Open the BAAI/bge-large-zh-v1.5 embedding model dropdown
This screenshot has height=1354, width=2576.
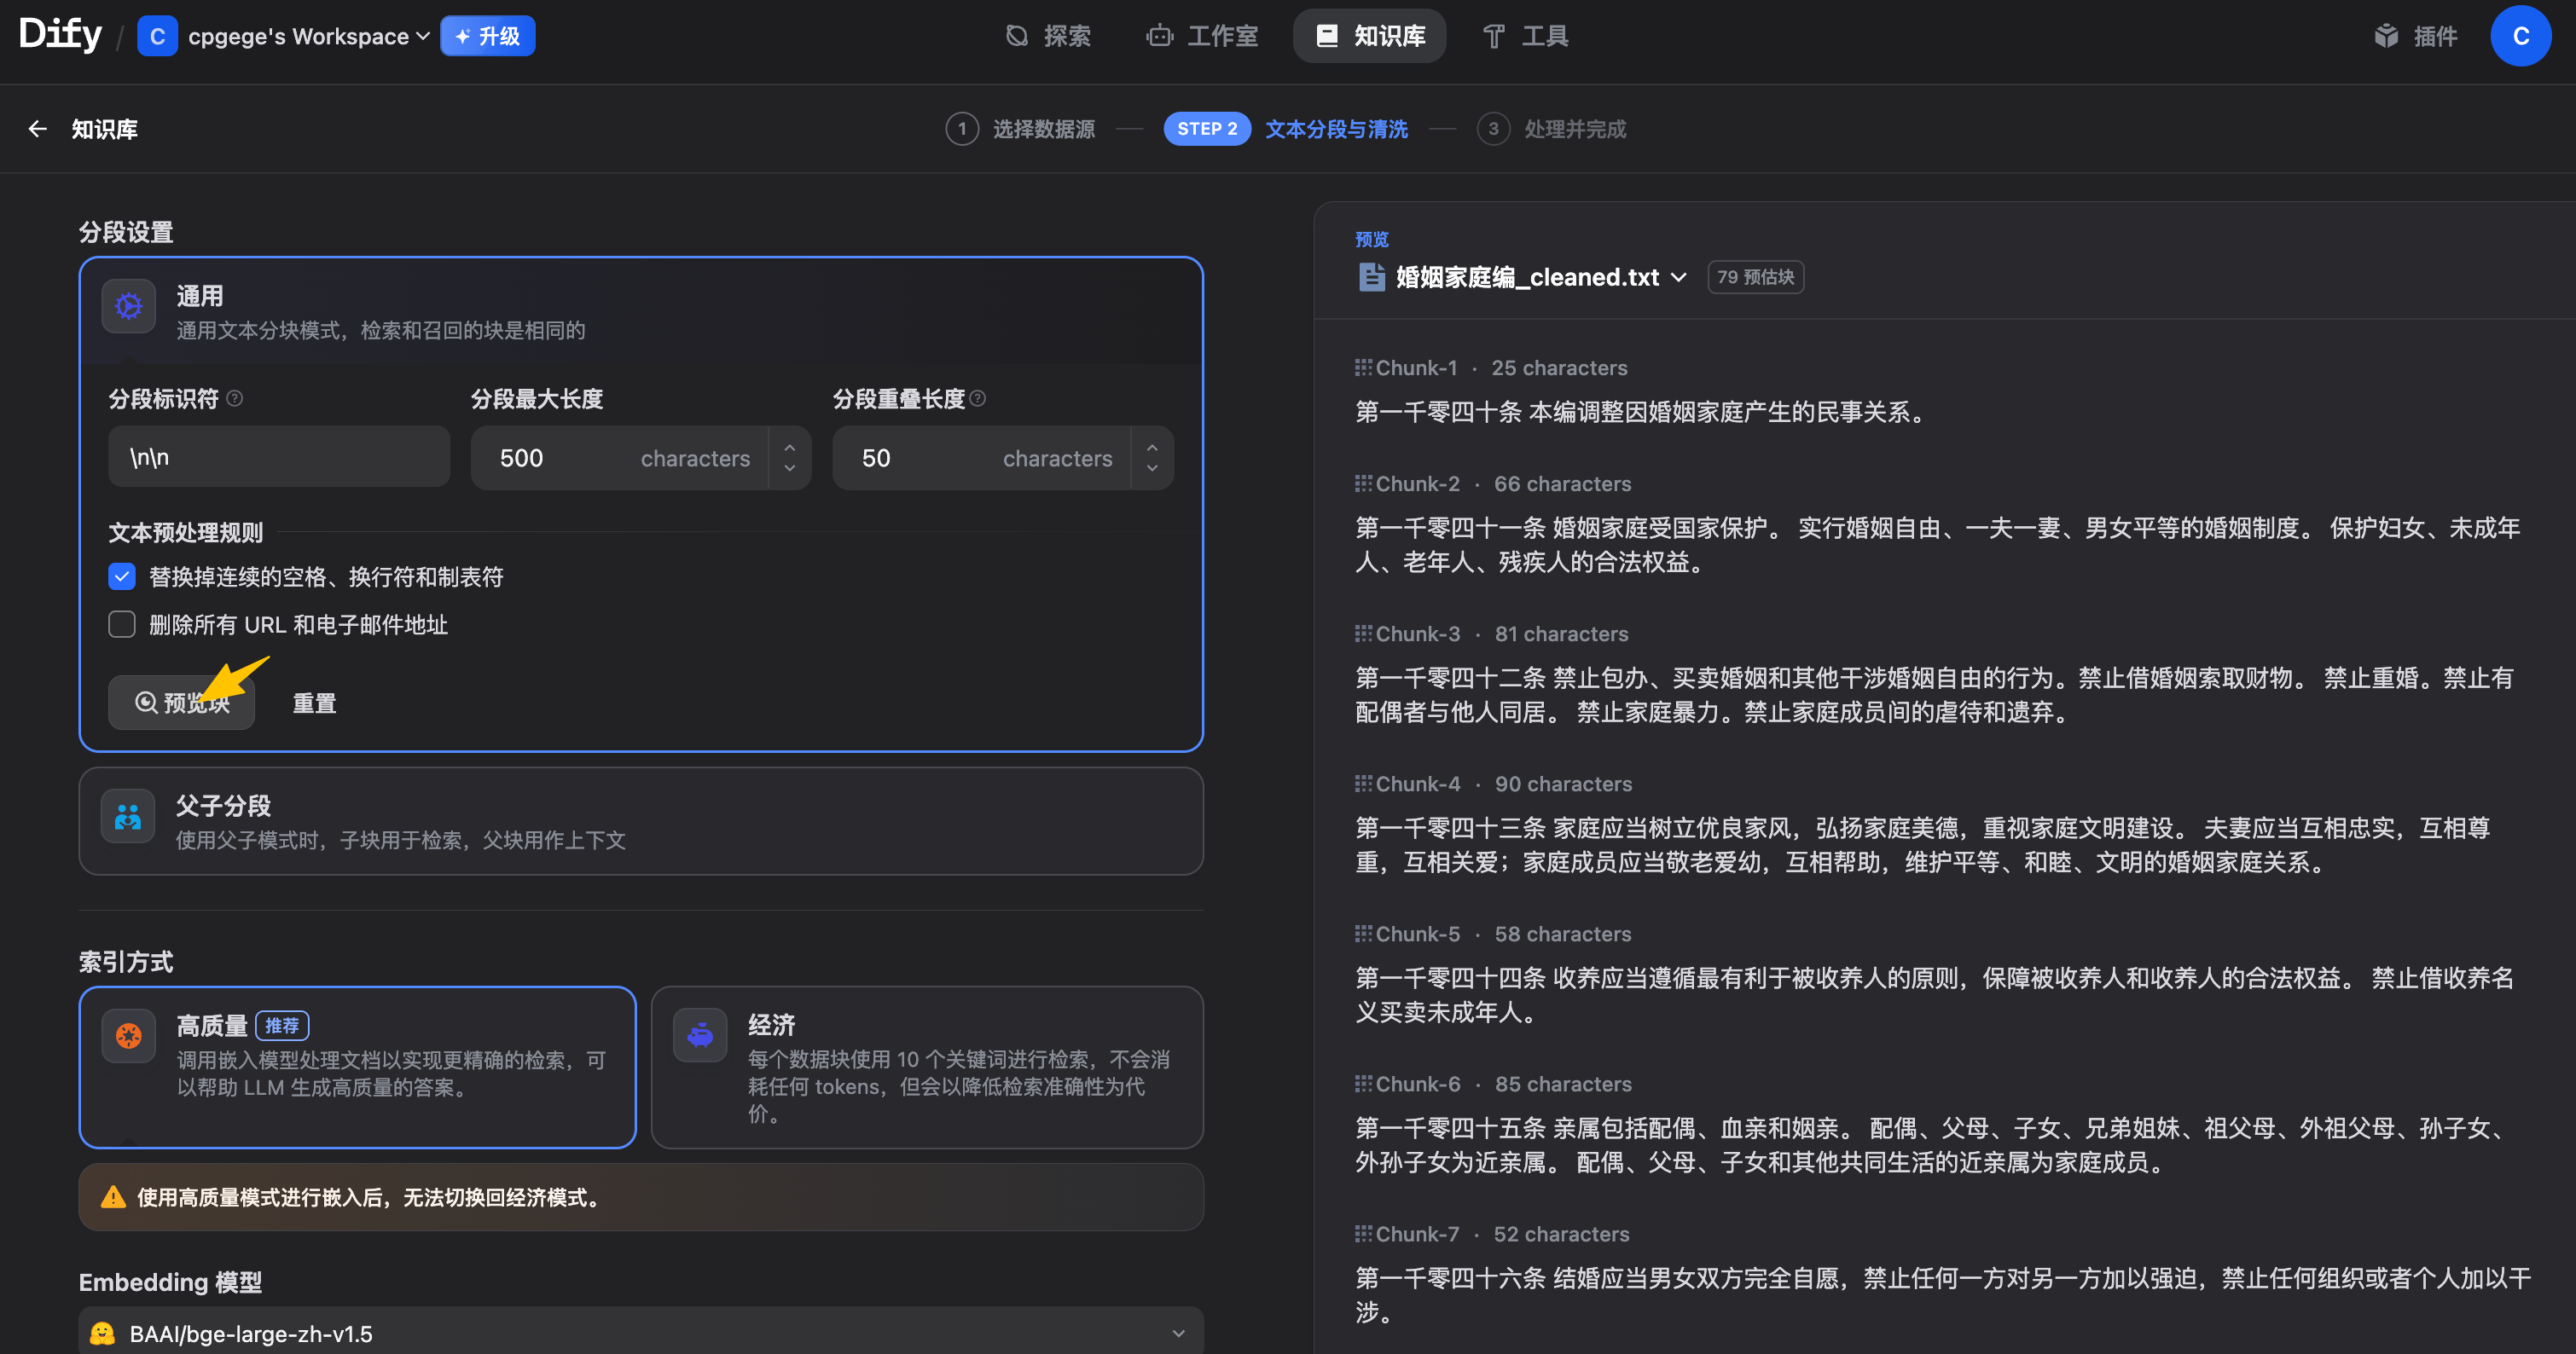[640, 1333]
